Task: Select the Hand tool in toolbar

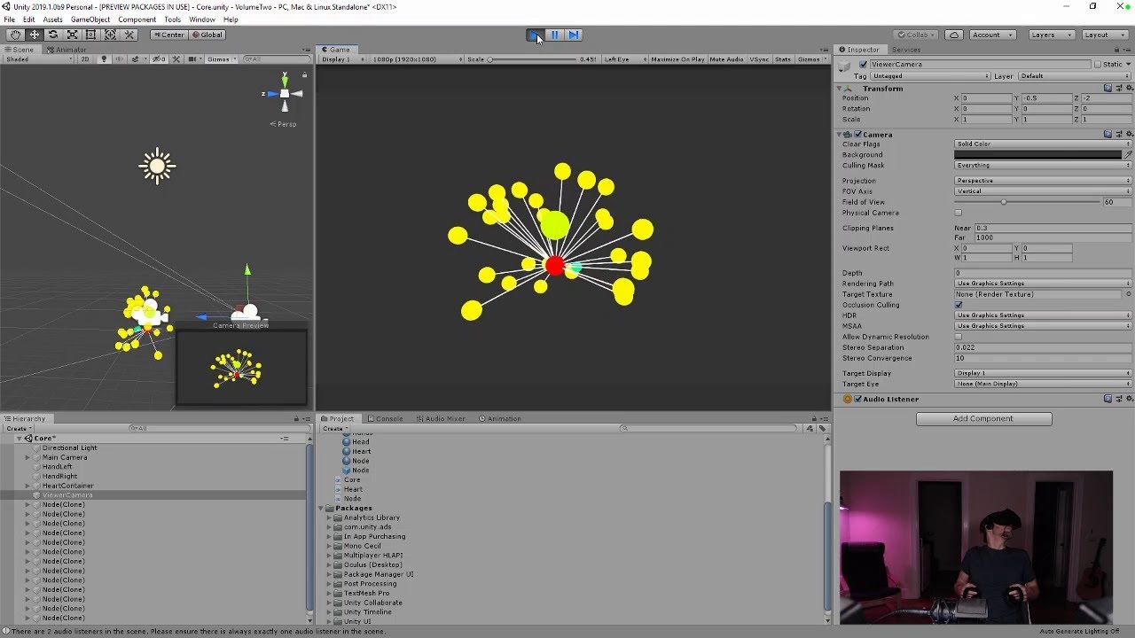Action: click(x=15, y=35)
